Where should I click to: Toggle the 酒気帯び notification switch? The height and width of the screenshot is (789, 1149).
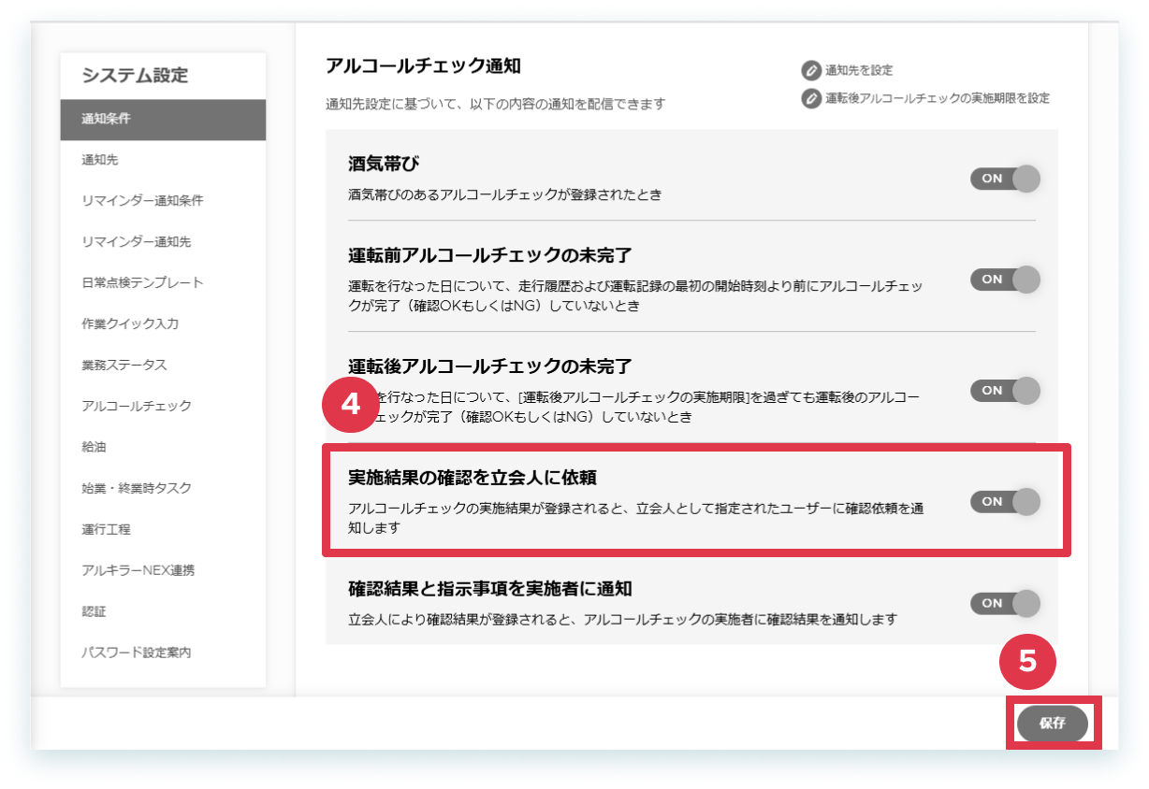coord(1005,179)
